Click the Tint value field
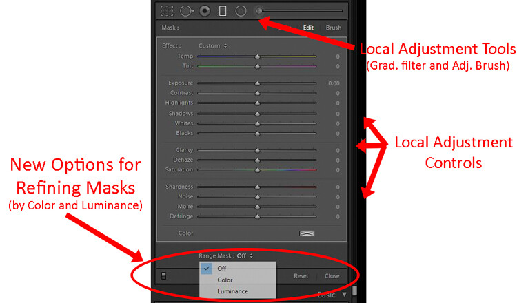 coord(338,67)
